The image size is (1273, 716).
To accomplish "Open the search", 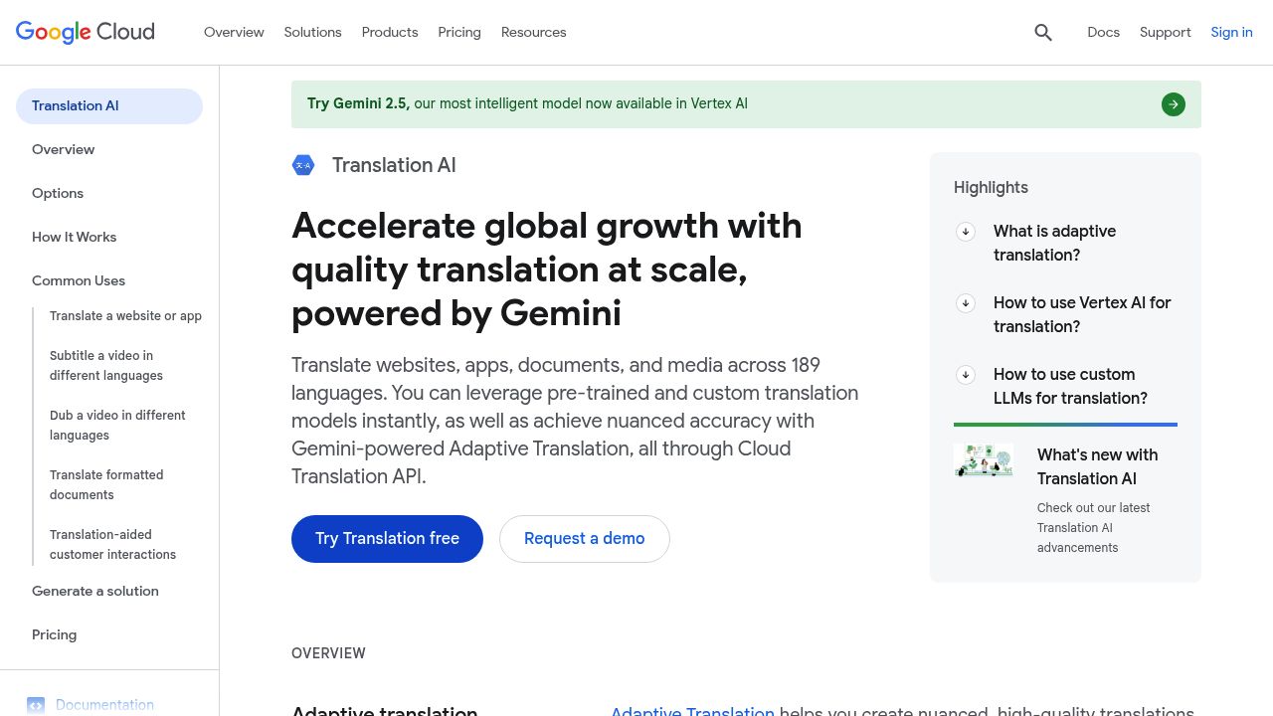I will click(x=1042, y=32).
